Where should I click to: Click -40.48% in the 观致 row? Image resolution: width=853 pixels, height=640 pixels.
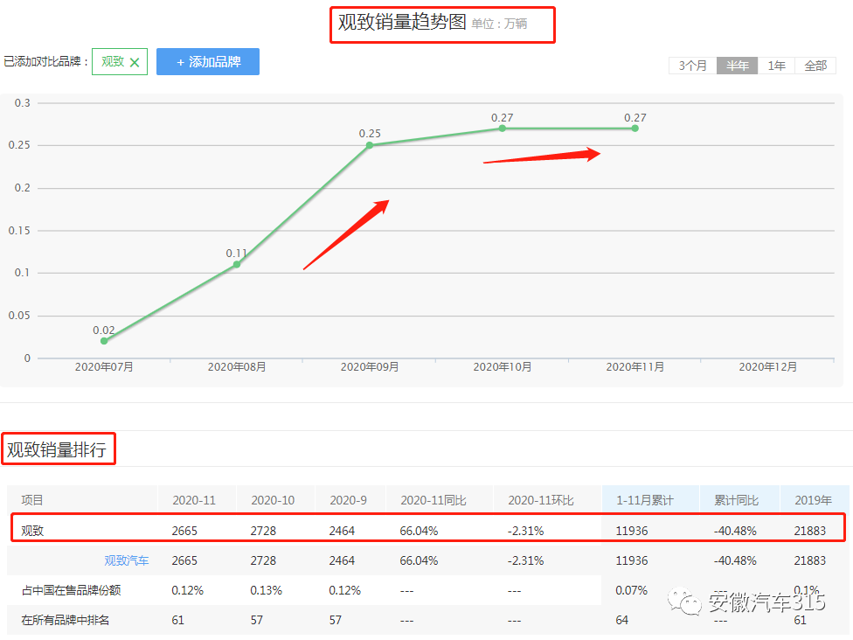click(x=735, y=531)
